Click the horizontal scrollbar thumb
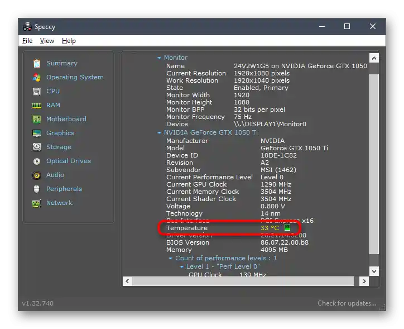Viewport: 404px width, 329px height. [x=243, y=282]
